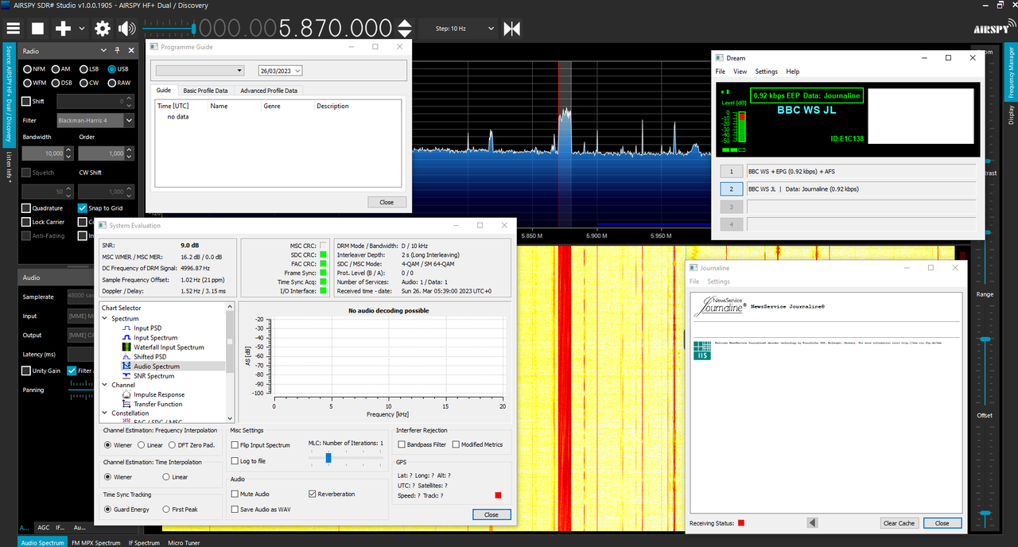Click the NewsService Journaline logo
Viewport: 1018px width, 547px height.
720,305
